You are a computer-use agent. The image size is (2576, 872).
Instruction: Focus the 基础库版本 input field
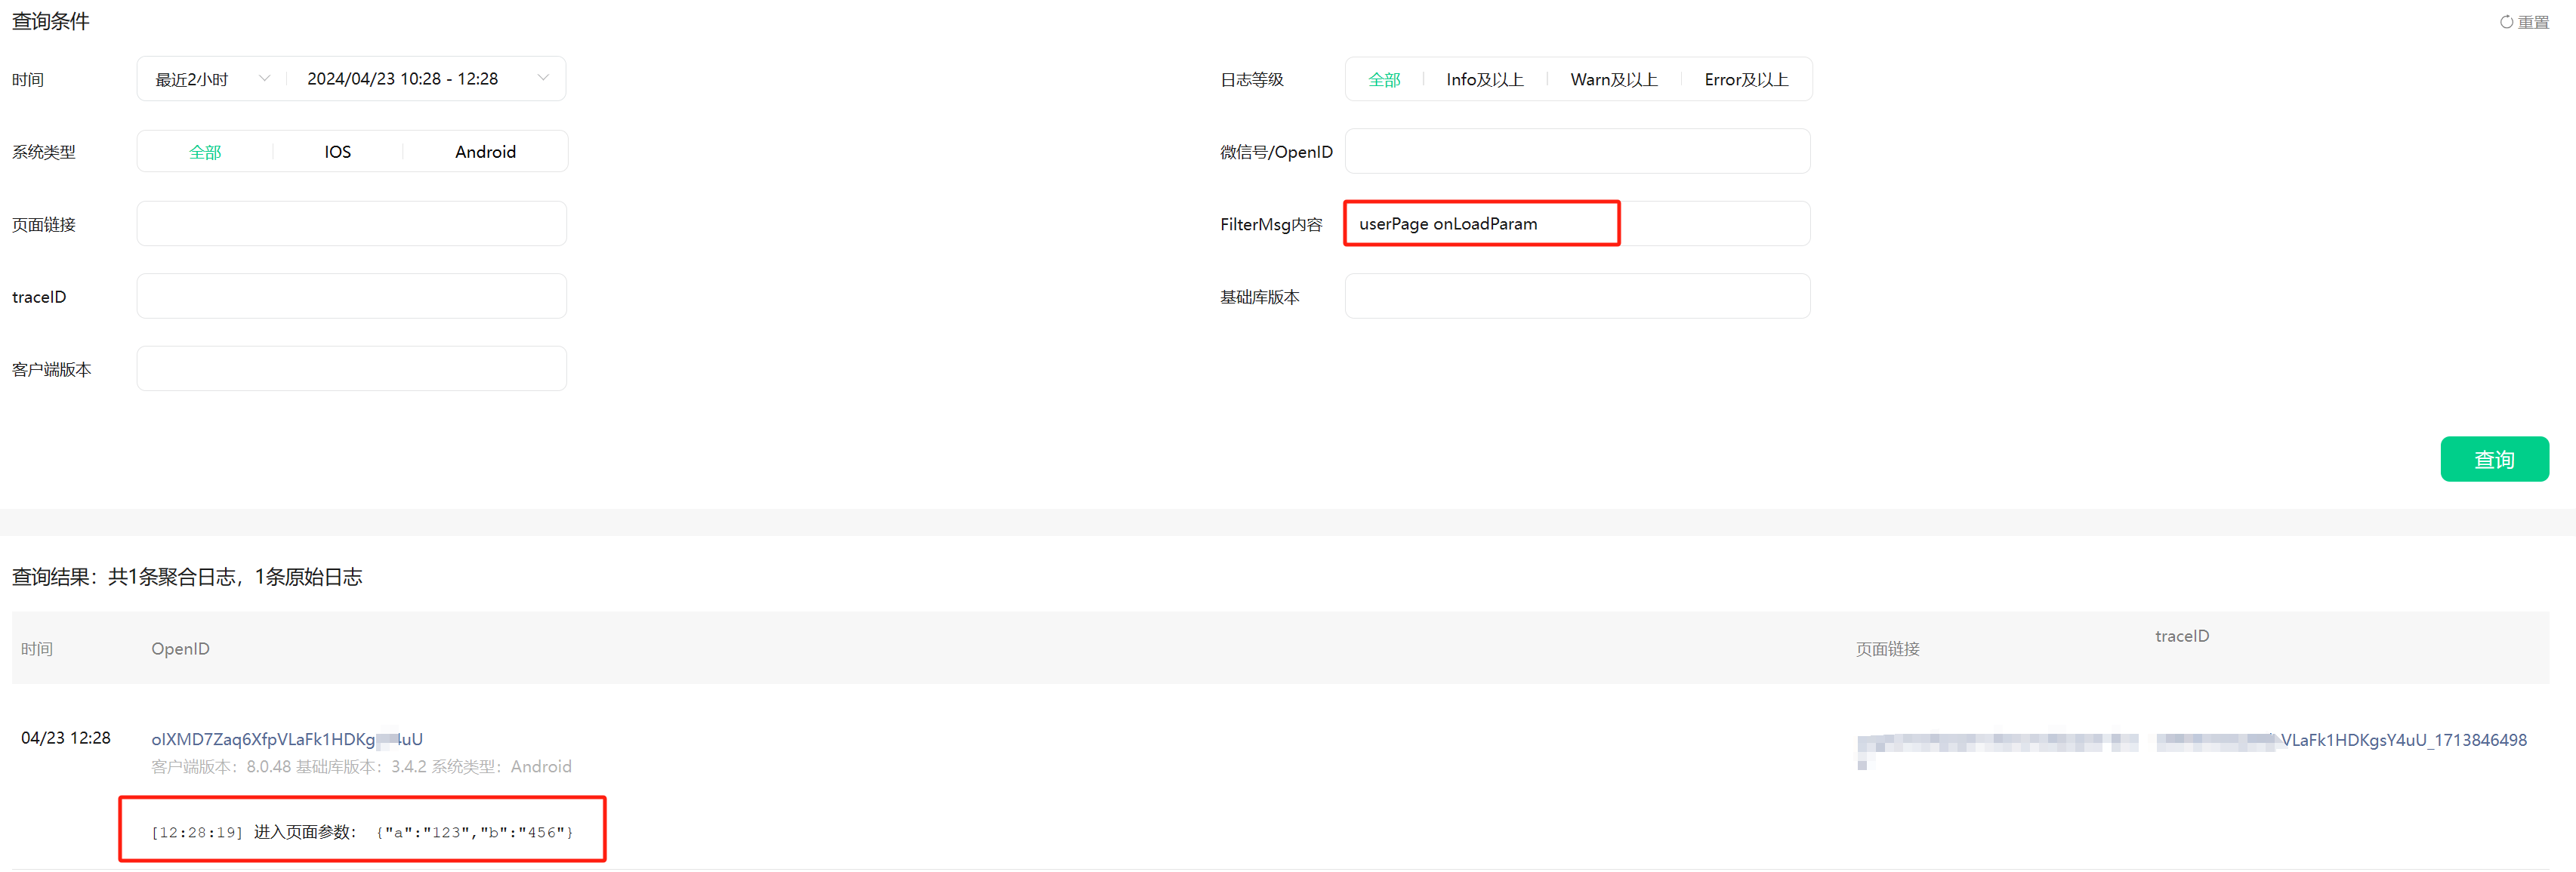1577,296
